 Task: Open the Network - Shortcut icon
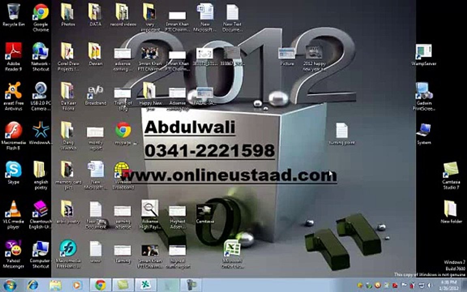click(41, 57)
